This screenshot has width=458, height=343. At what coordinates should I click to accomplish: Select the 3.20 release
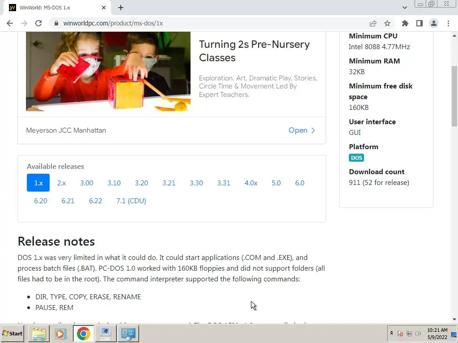(141, 183)
